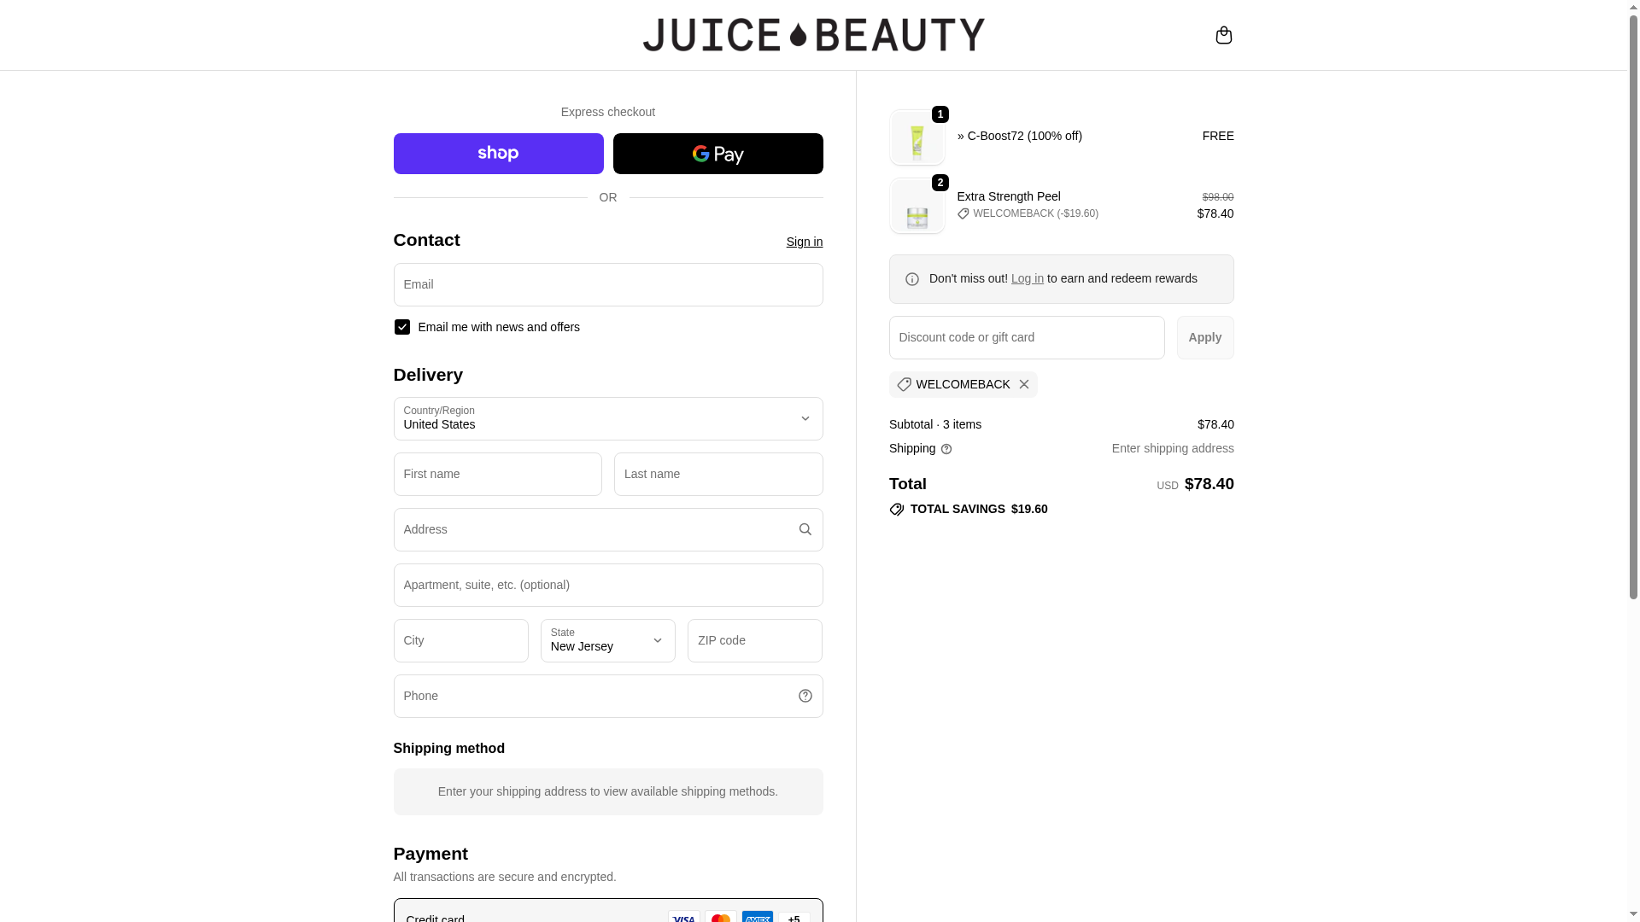Screen dimensions: 1640x922
Task: Click the shipping info question icon
Action: tap(946, 449)
